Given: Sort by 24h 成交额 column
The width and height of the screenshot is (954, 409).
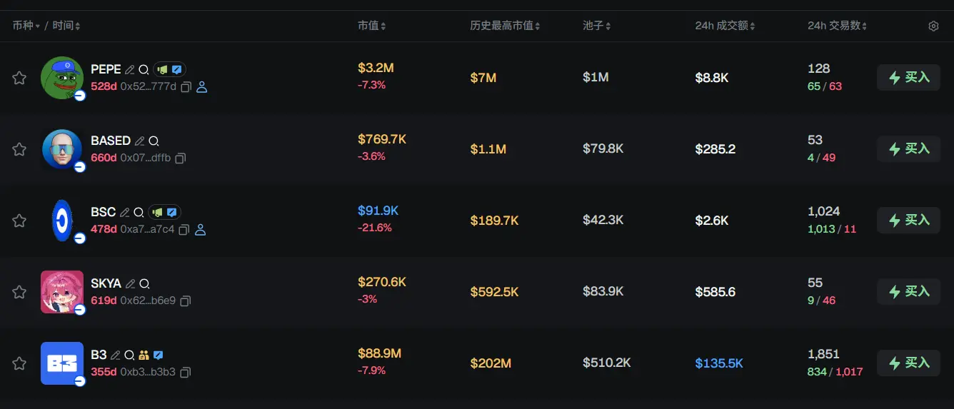Looking at the screenshot, I should click(x=725, y=26).
